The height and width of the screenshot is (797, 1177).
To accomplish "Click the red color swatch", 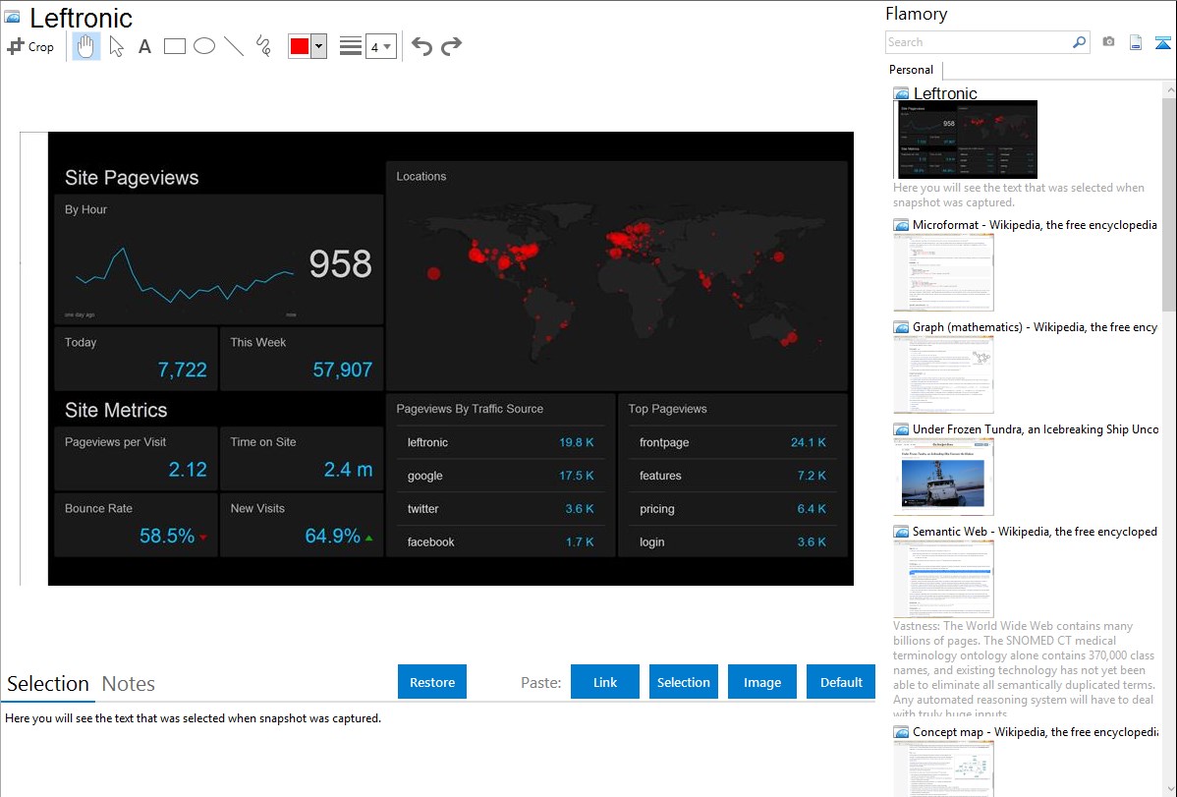I will click(300, 46).
